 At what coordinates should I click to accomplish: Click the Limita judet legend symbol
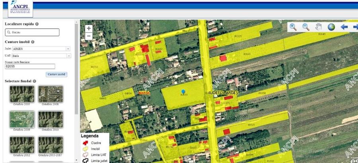point(86,161)
